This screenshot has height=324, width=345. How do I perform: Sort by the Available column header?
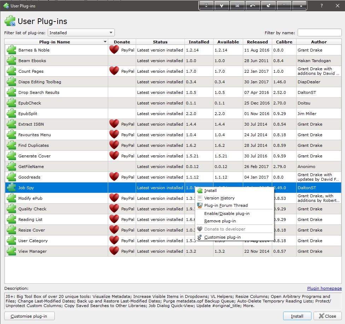pos(228,42)
